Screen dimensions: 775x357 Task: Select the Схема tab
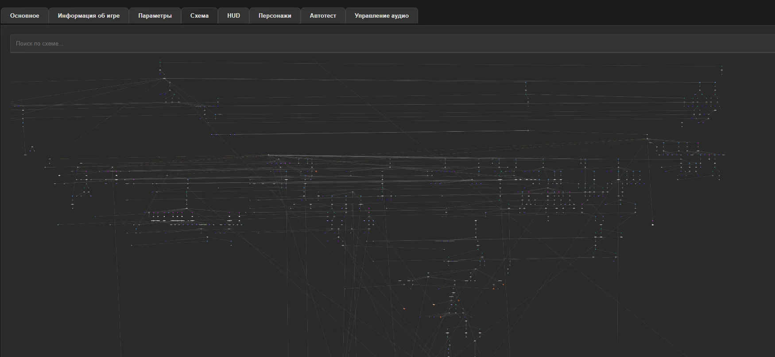199,15
